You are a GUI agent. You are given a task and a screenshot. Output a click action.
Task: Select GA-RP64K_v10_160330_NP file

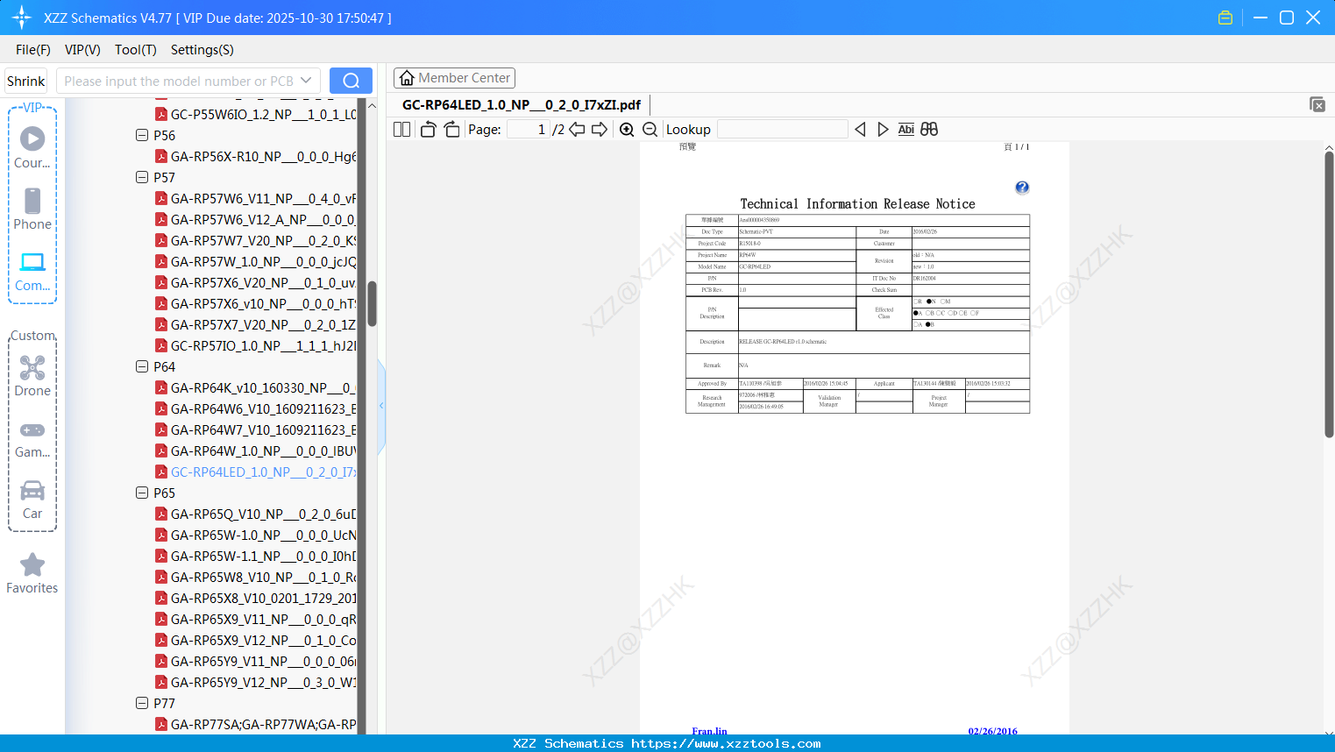256,387
